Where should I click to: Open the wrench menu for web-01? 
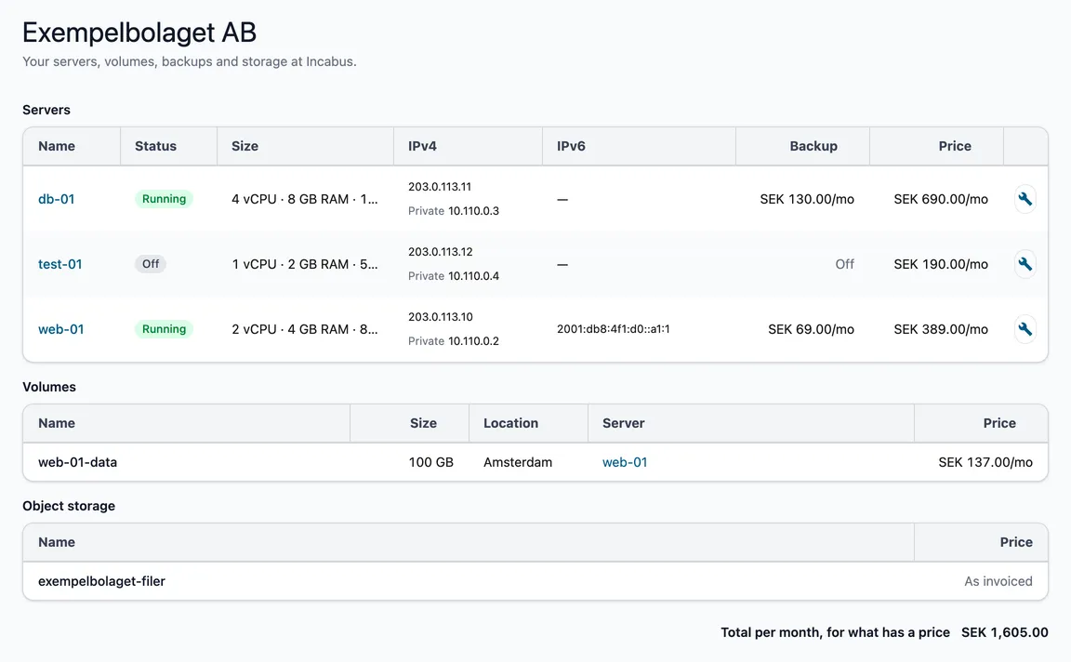pos(1025,328)
